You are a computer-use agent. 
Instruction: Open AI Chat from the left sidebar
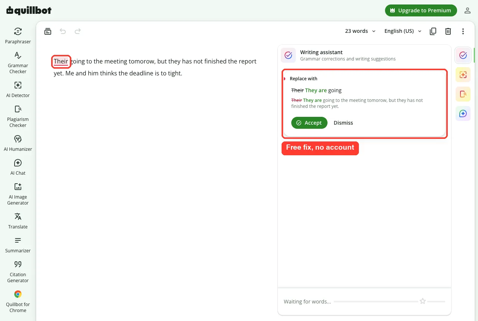click(x=18, y=167)
